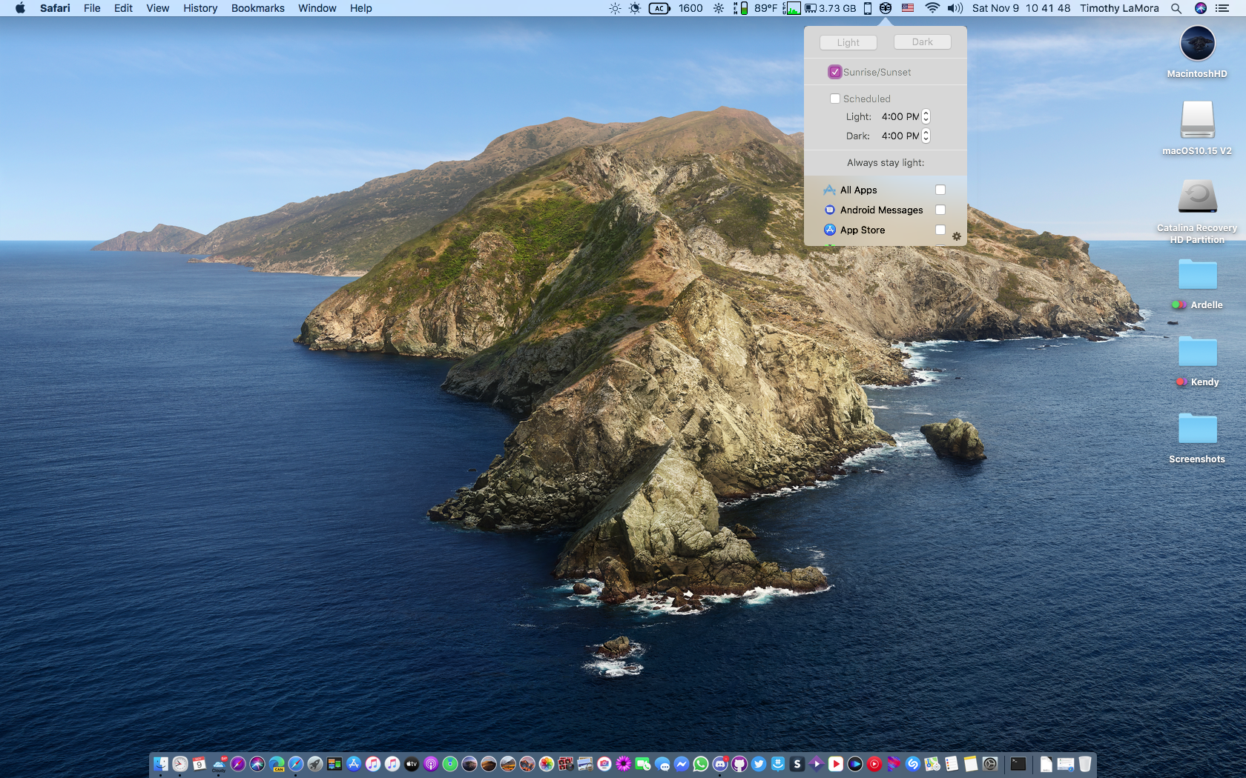Open Terminal from the Dock
This screenshot has height=778, width=1246.
coord(1018,764)
